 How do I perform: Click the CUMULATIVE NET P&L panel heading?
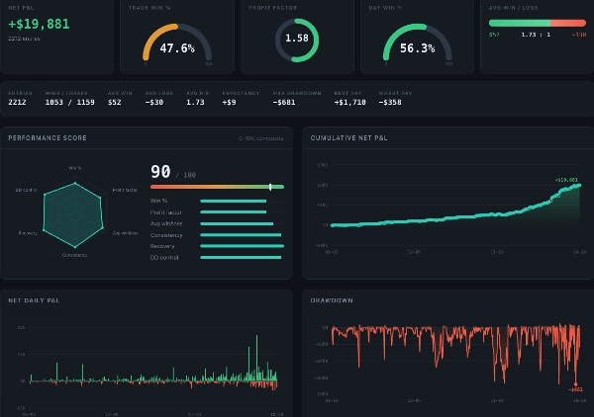(348, 138)
